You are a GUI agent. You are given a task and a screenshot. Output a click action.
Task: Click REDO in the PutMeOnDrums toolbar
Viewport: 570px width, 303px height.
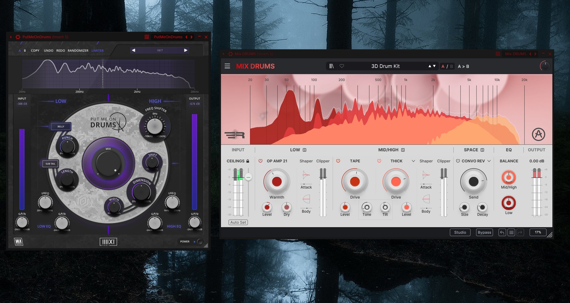click(61, 51)
